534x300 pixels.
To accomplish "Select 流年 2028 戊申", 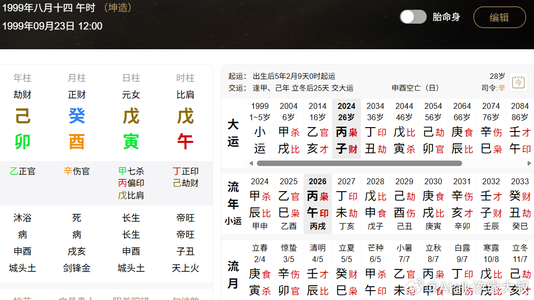I will pos(376,204).
